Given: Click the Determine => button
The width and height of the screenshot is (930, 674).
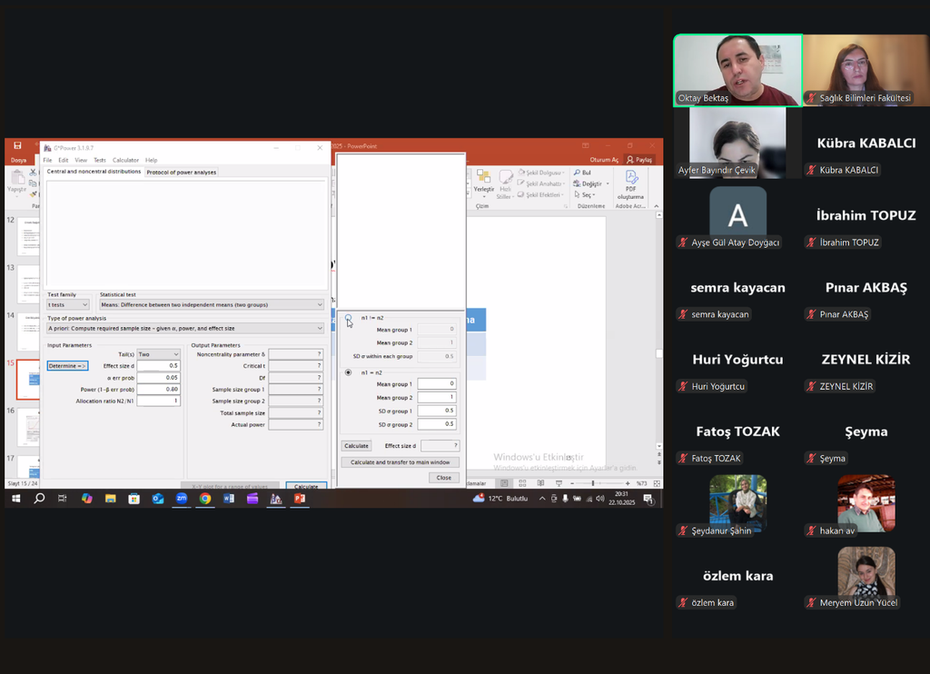Looking at the screenshot, I should 68,366.
